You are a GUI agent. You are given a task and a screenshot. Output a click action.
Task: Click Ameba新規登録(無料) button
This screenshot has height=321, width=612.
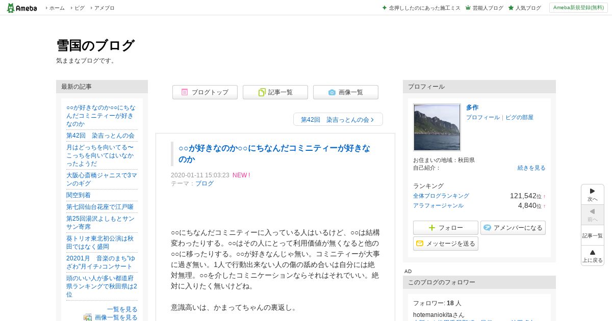(578, 8)
